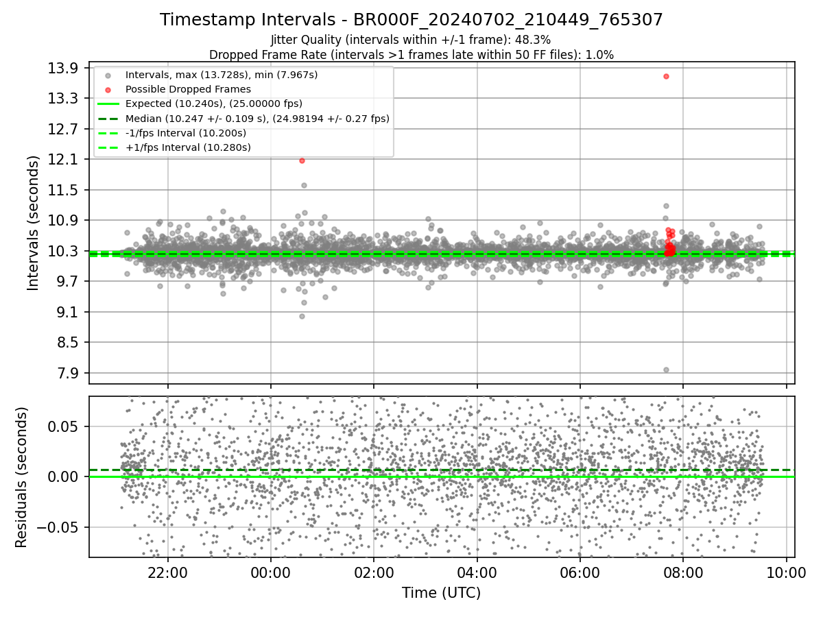Click the 'Jitter Quality' subtitle line

point(411,40)
